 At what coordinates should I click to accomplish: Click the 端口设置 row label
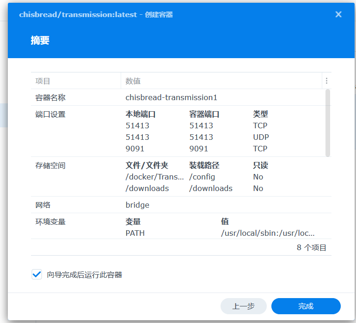[x=50, y=114]
